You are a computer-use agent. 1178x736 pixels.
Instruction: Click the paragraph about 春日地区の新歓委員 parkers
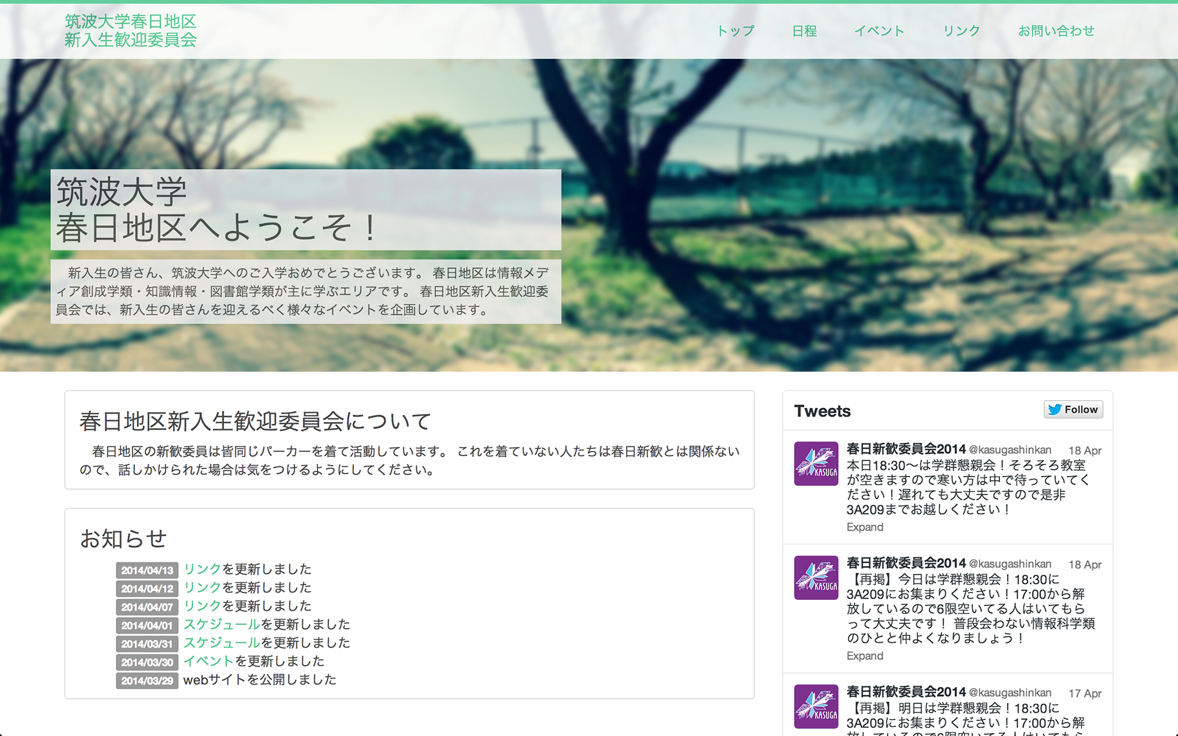click(409, 461)
